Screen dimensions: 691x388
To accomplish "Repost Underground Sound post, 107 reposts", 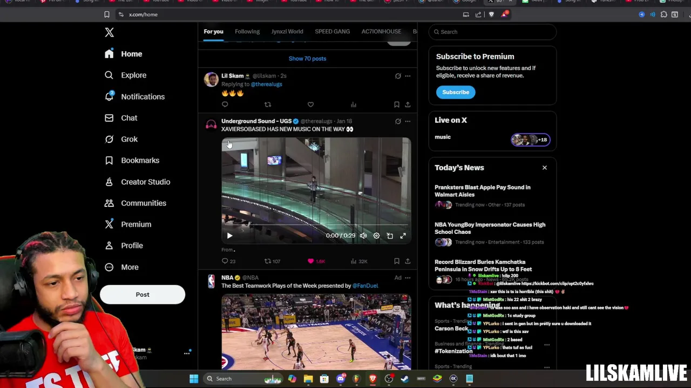I will (x=272, y=261).
